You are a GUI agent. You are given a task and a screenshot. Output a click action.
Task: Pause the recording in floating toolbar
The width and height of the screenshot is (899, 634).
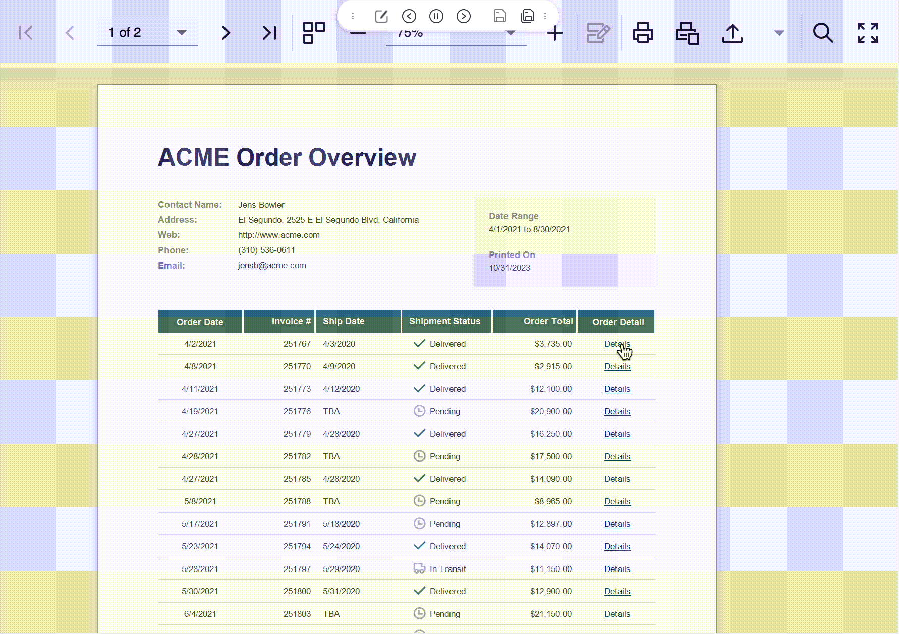436,16
